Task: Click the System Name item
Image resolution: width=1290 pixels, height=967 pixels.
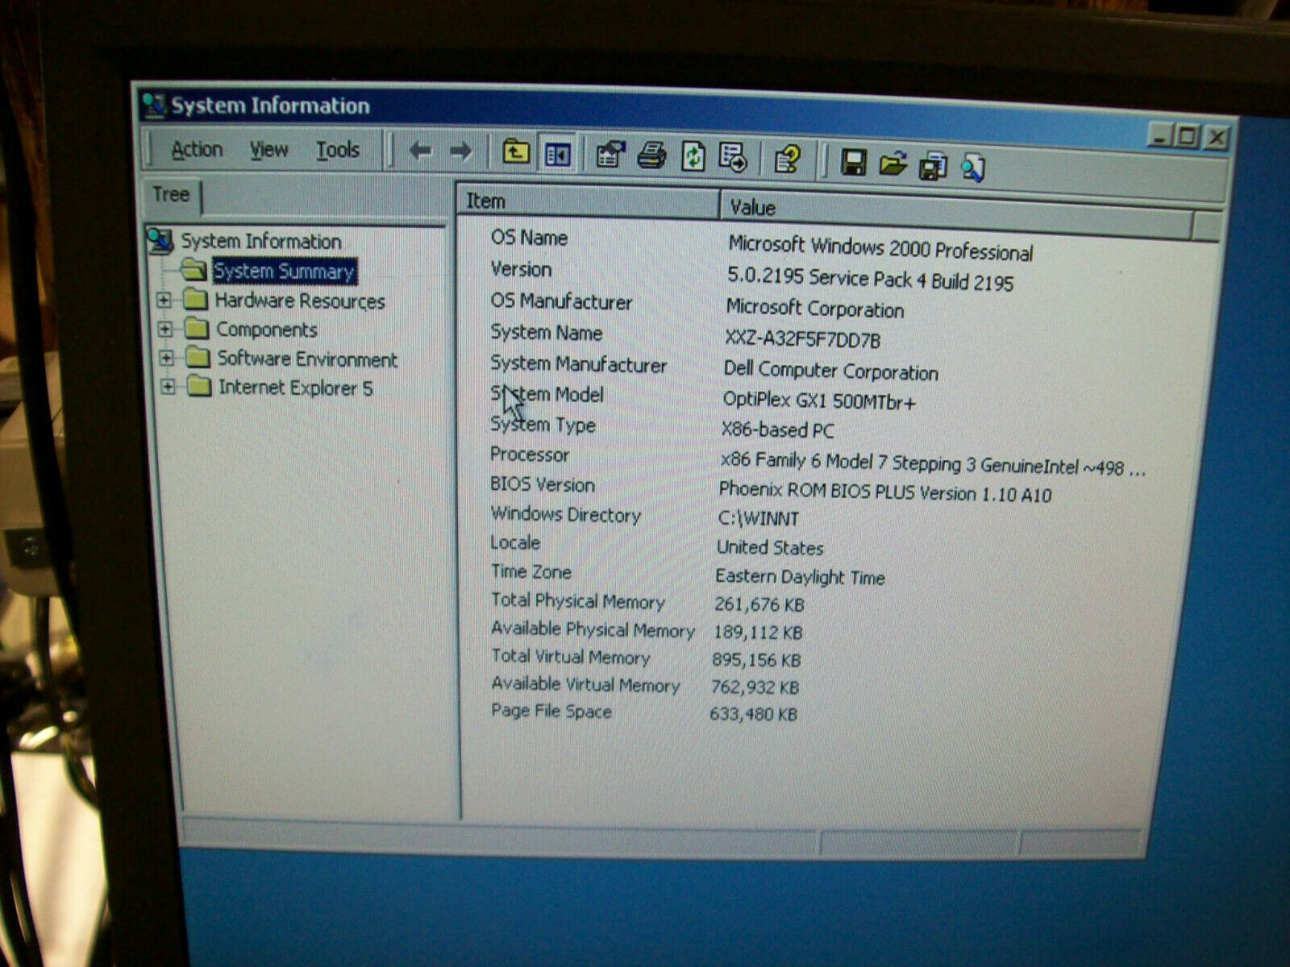Action: click(x=546, y=332)
